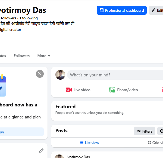Open the Posts Filters

tap(145, 131)
